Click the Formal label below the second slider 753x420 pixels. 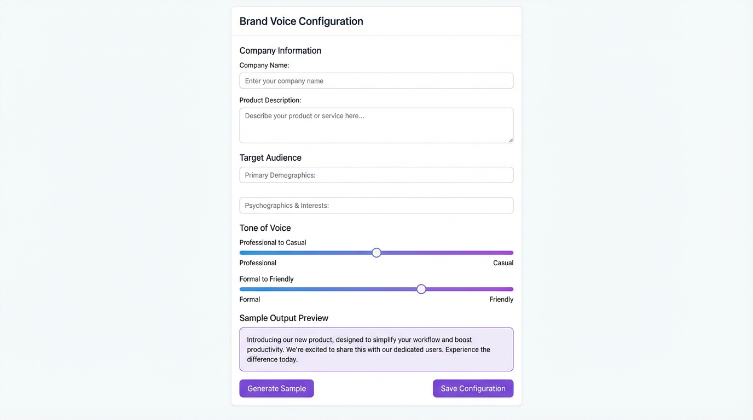pos(250,299)
